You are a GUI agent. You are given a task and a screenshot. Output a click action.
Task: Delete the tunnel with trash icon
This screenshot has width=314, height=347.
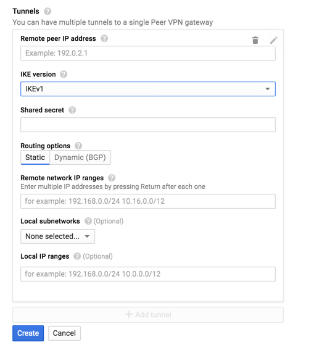tap(255, 40)
